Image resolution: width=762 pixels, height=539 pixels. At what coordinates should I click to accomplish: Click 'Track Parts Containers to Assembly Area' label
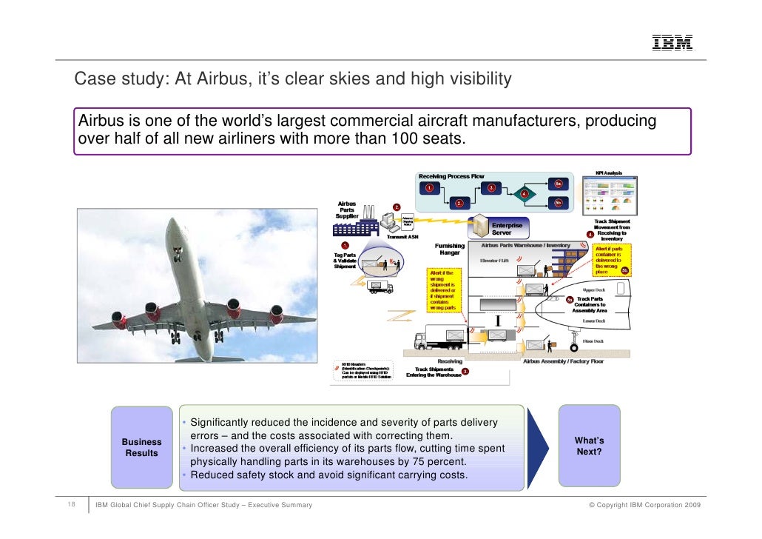590,304
